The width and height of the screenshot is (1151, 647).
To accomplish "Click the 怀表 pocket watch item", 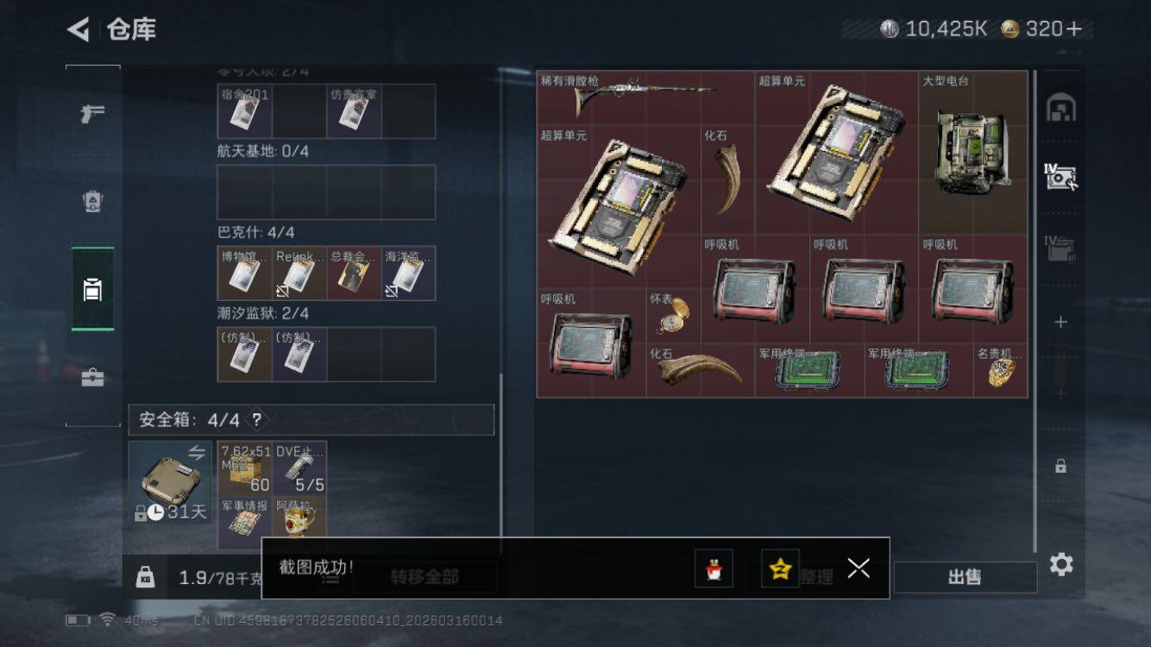I will 673,316.
